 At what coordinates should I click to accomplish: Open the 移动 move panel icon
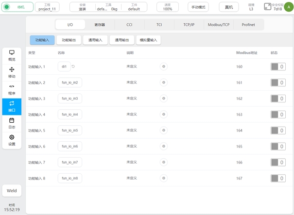(12, 72)
